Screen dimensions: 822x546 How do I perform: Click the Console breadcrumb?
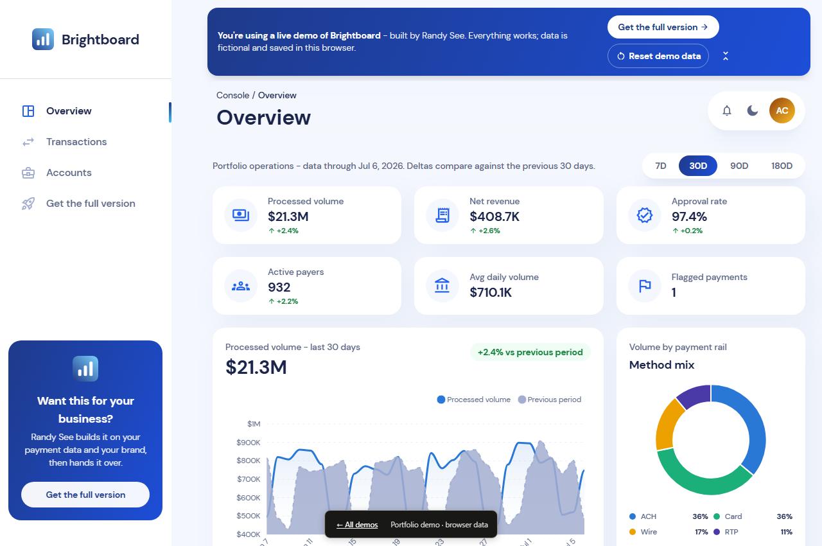tap(232, 95)
